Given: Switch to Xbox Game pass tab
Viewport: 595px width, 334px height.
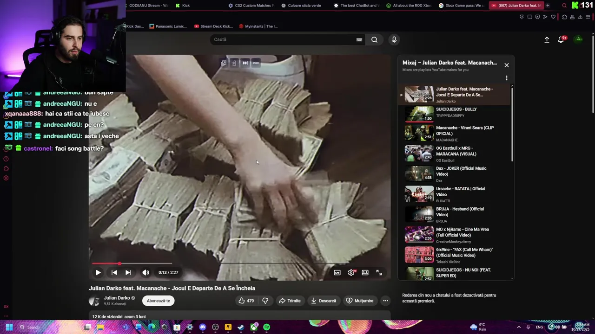Looking at the screenshot, I should (x=462, y=6).
